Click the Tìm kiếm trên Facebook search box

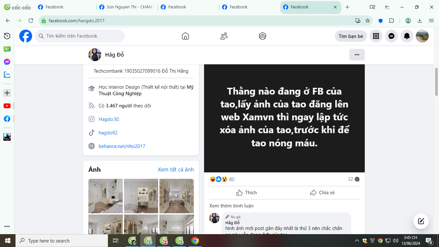coord(80,36)
